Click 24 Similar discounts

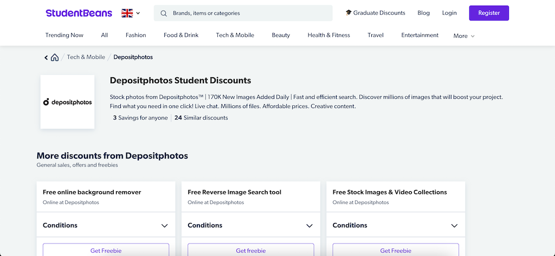201,118
